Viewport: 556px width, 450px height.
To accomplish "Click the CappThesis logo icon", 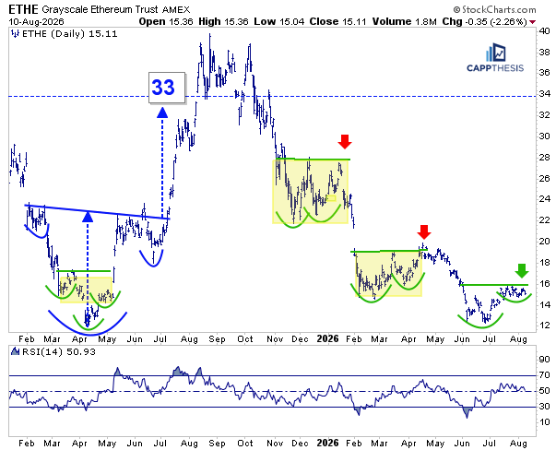I will (x=496, y=53).
